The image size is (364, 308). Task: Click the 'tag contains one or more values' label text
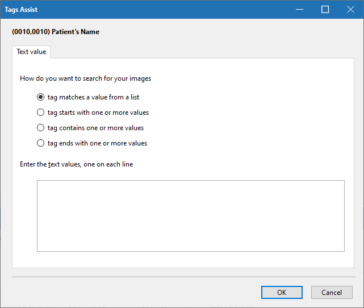tap(95, 128)
